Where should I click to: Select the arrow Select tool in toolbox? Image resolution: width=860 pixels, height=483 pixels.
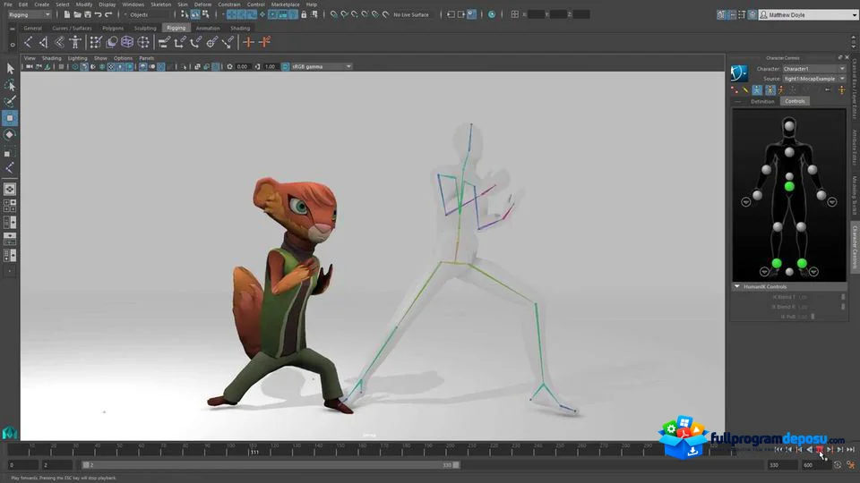(10, 68)
